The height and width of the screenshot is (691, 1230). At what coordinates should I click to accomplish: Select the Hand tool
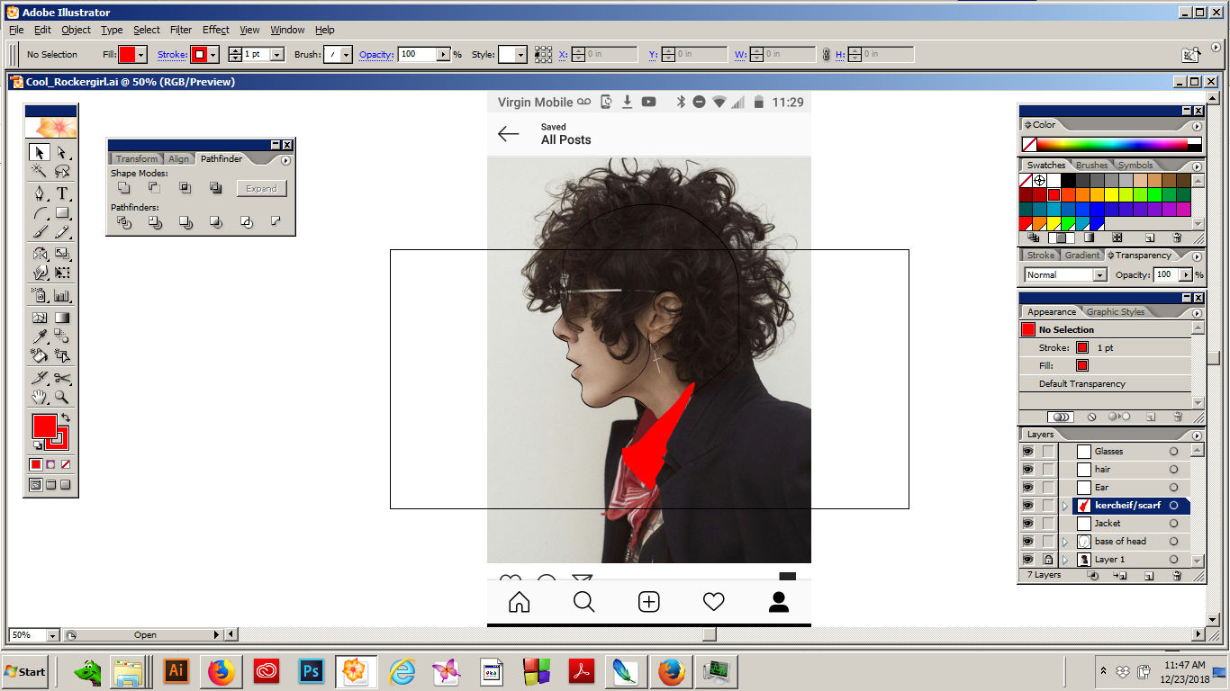point(39,397)
